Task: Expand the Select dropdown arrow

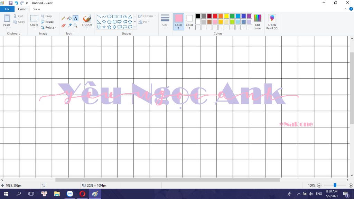Action: tap(34, 28)
